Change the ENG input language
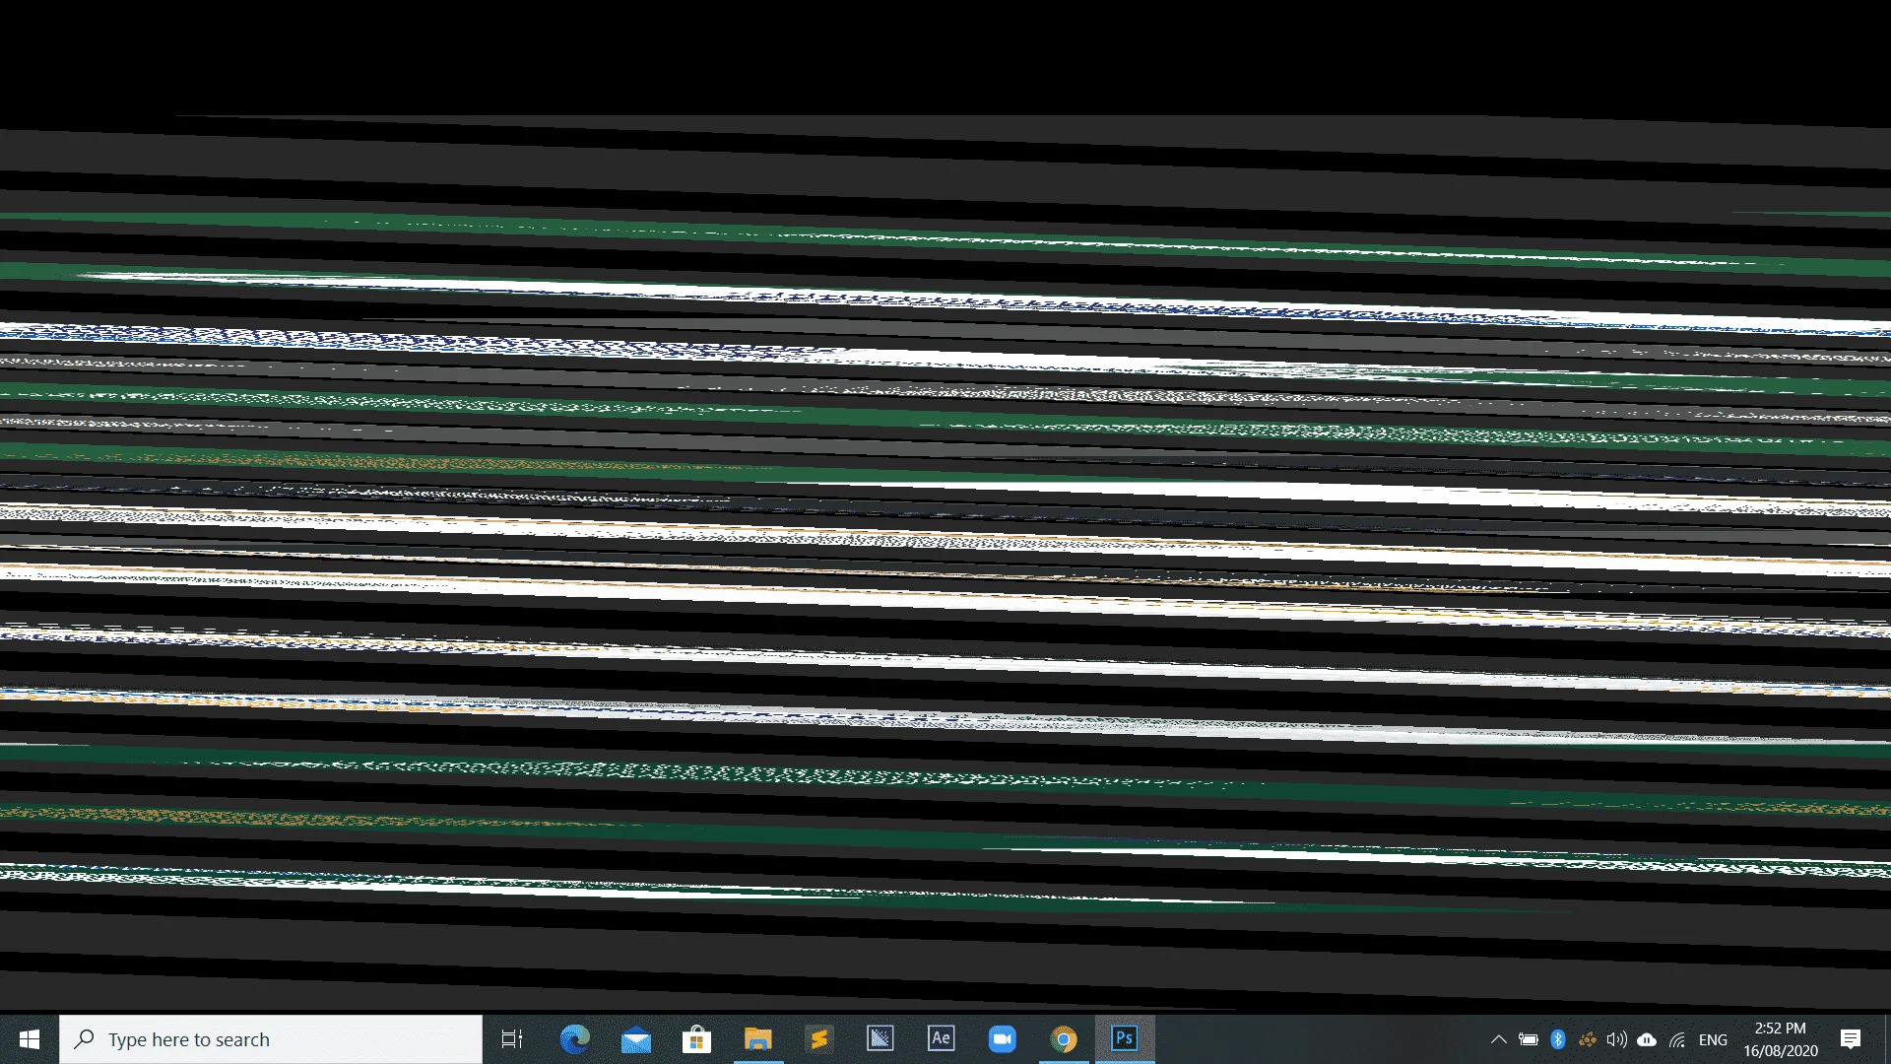Image resolution: width=1891 pixels, height=1064 pixels. click(x=1713, y=1039)
